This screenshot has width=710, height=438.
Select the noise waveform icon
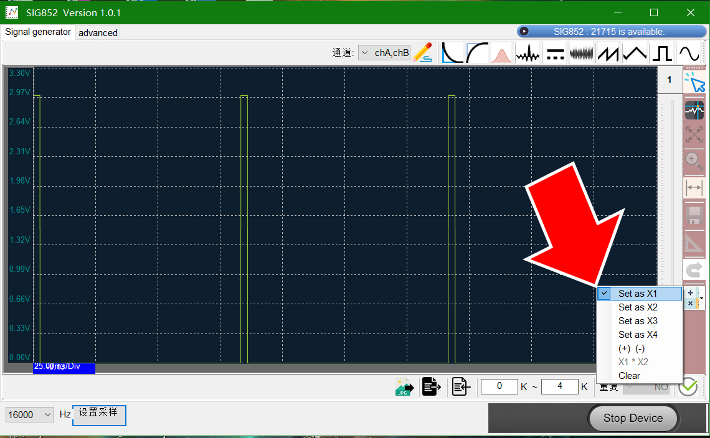click(x=582, y=53)
